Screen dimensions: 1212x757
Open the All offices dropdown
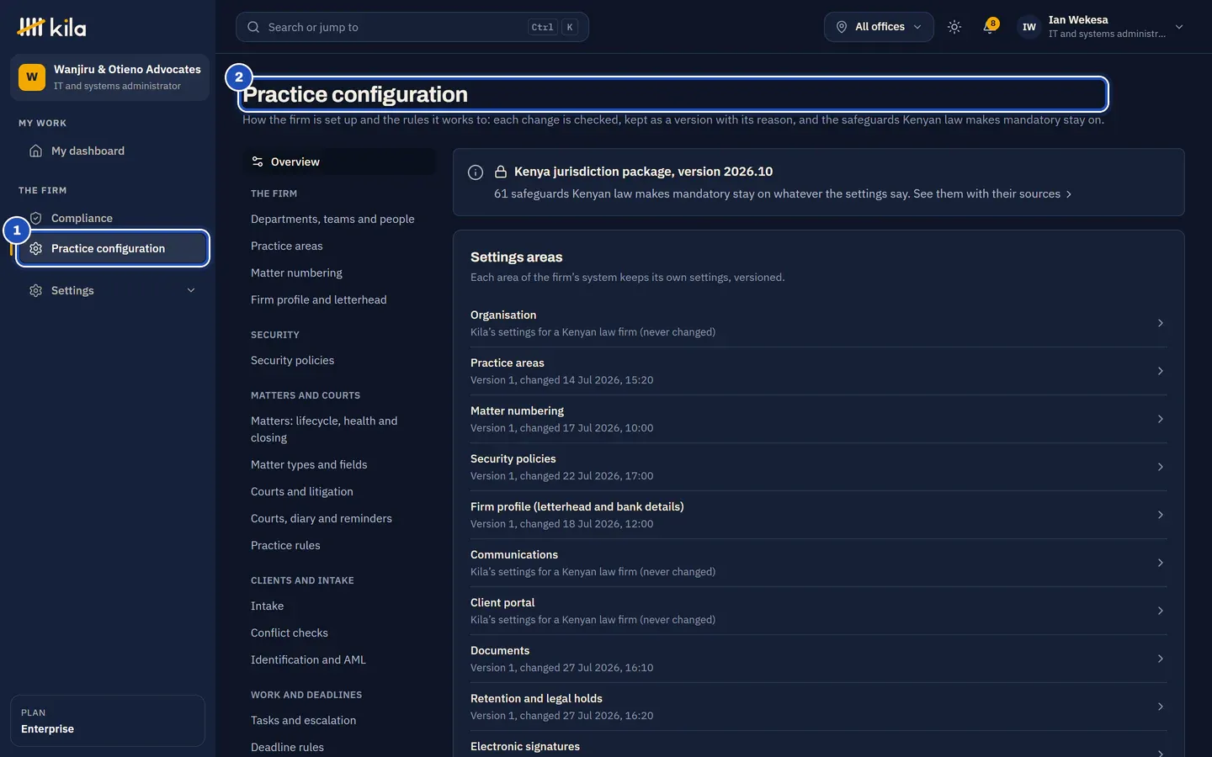coord(879,27)
